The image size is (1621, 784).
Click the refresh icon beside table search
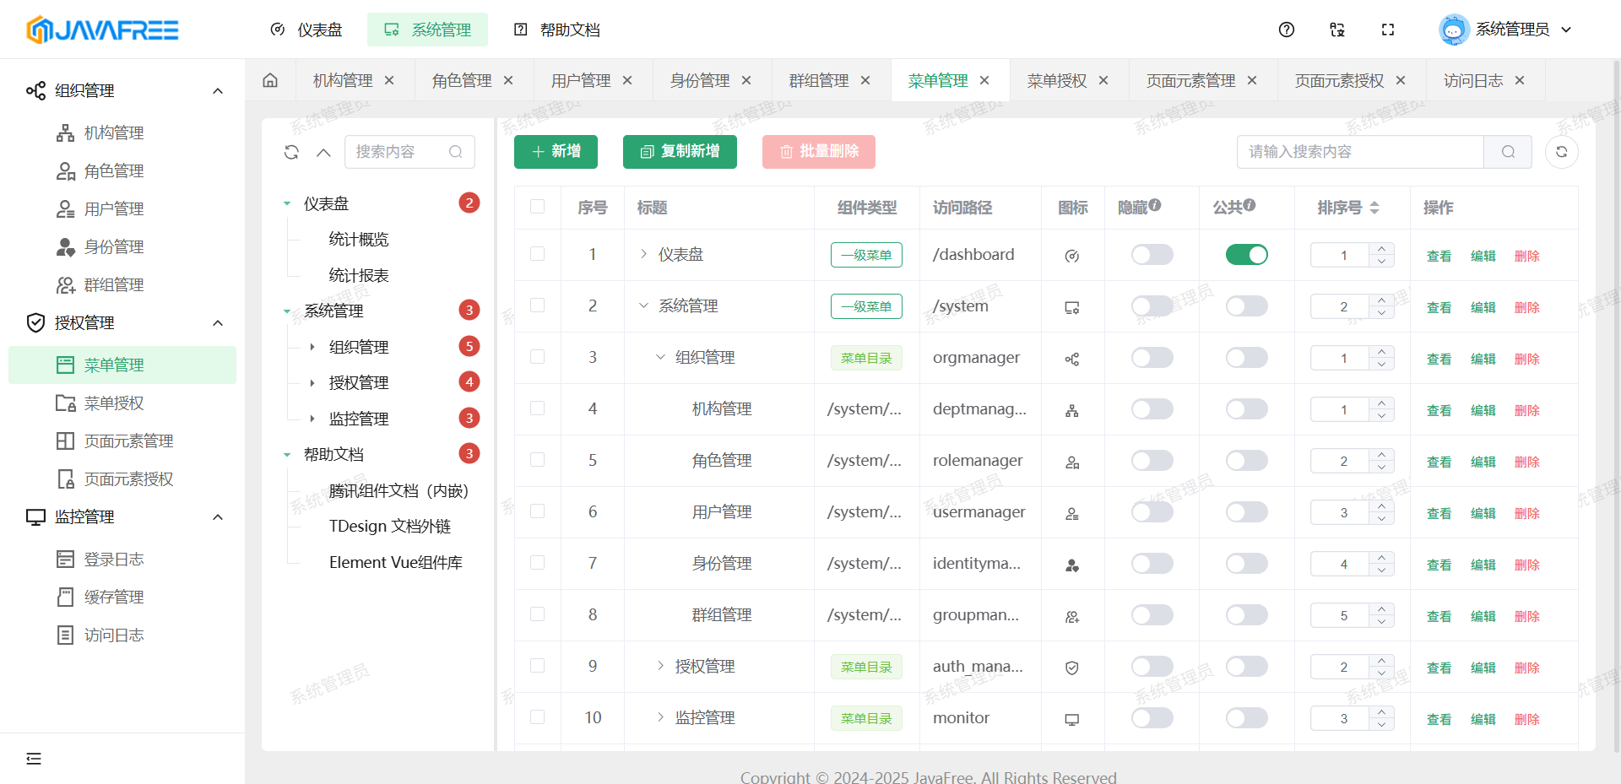[1561, 152]
